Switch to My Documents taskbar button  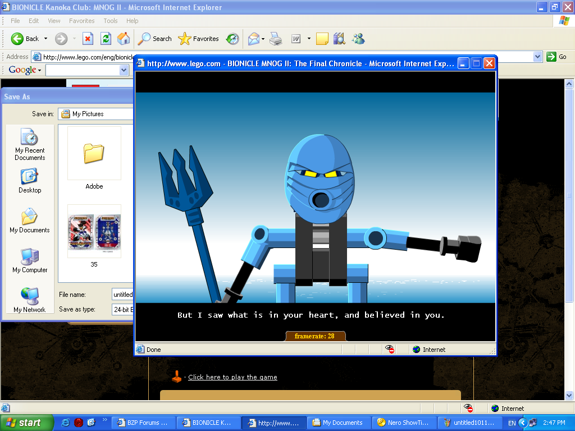pyautogui.click(x=339, y=423)
